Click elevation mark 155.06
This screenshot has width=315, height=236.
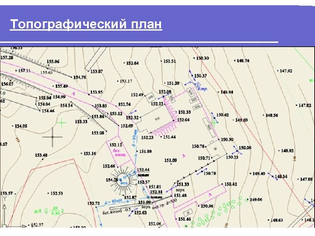coord(53,62)
